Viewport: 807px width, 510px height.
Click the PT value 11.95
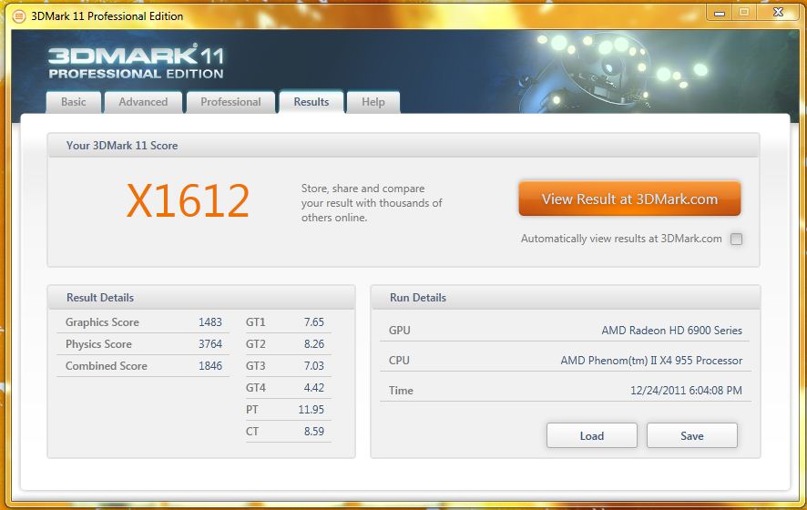click(311, 410)
